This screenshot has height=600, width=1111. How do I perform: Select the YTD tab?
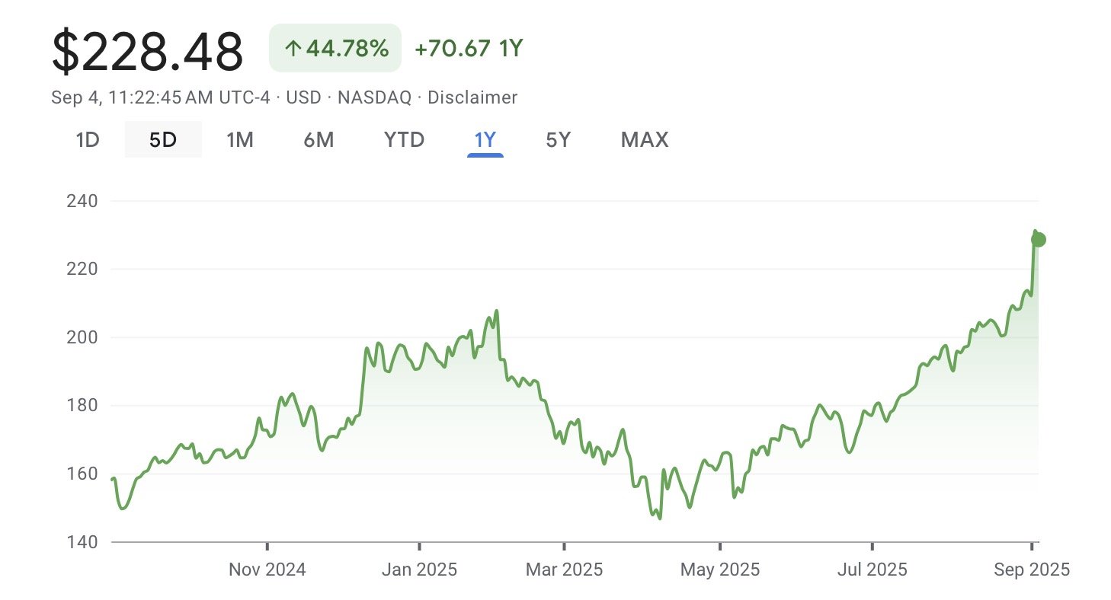tap(404, 140)
